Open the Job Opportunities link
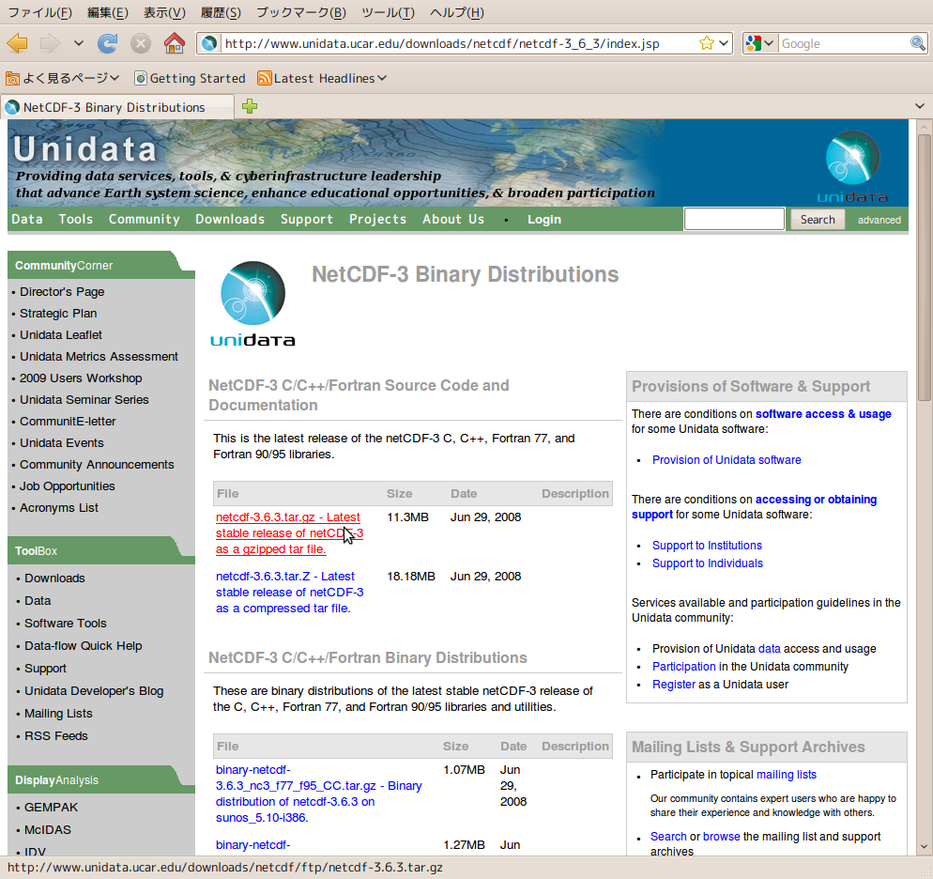Image resolution: width=933 pixels, height=879 pixels. click(68, 486)
